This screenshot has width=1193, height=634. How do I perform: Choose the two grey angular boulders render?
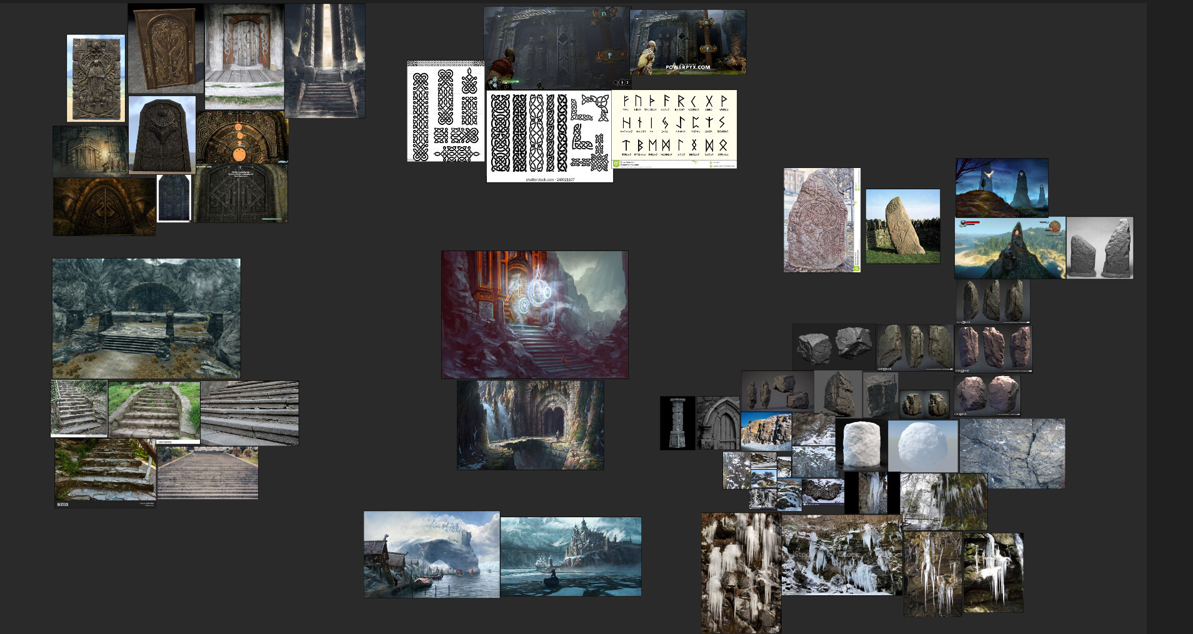point(834,347)
